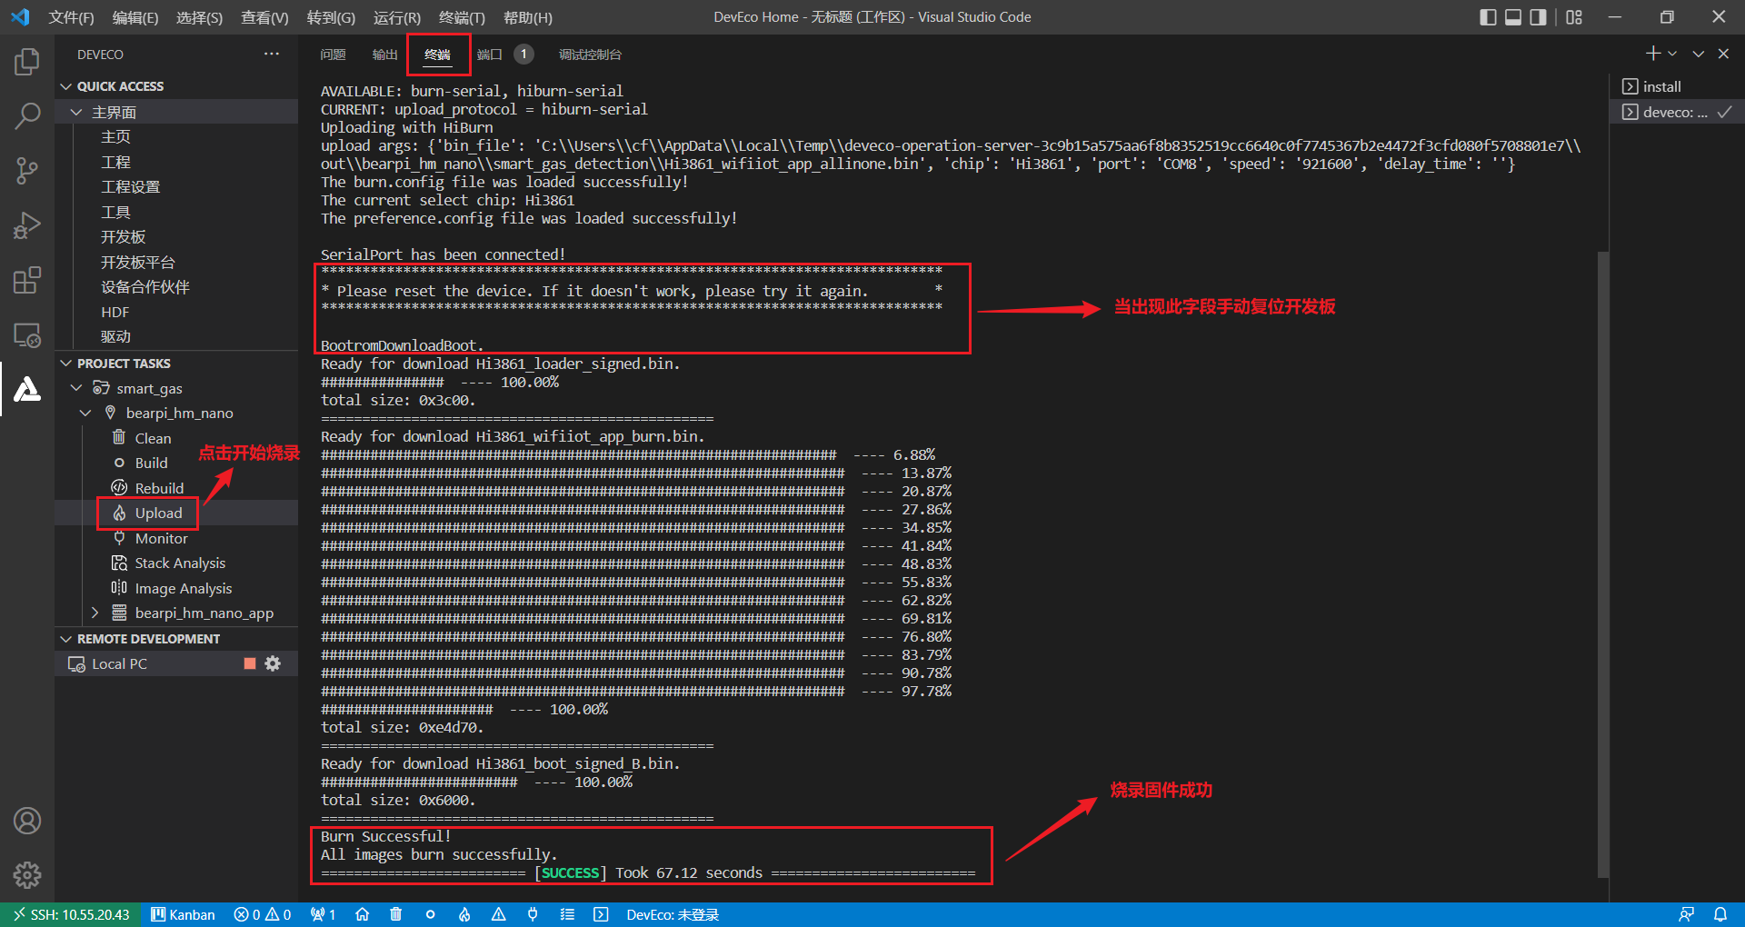
Task: Open the Source Control view
Action: click(27, 170)
